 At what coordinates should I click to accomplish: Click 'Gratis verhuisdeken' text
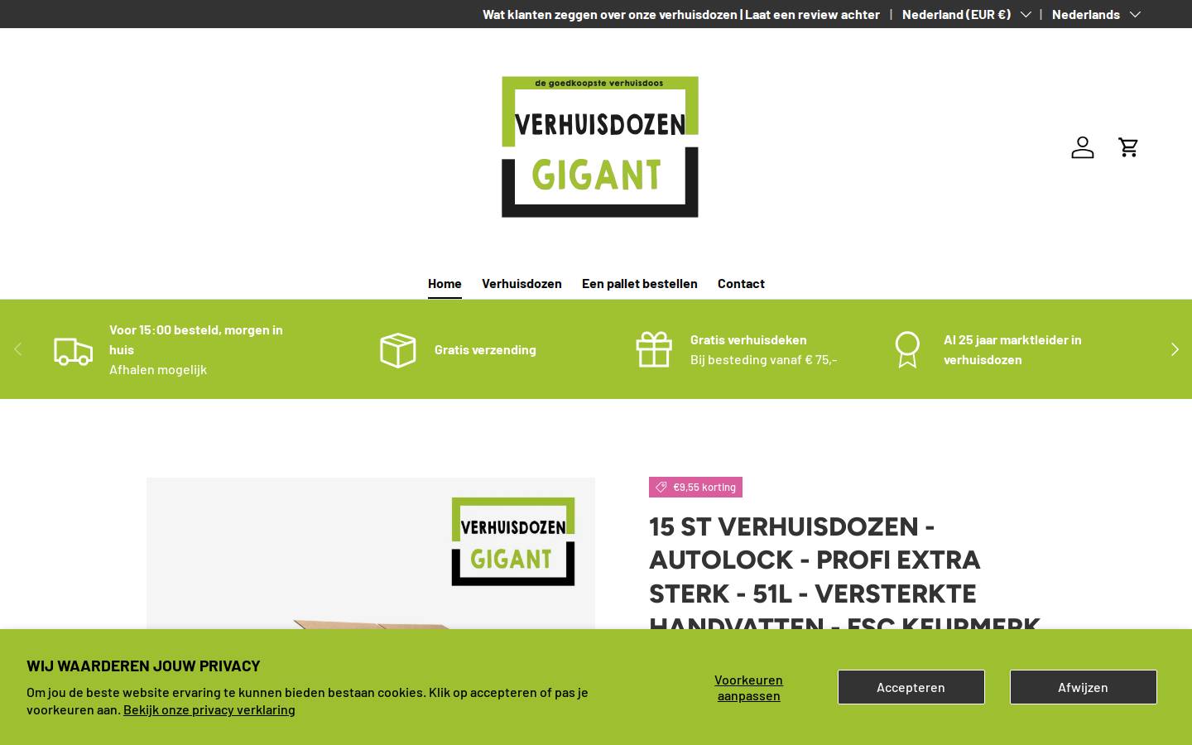pyautogui.click(x=748, y=339)
